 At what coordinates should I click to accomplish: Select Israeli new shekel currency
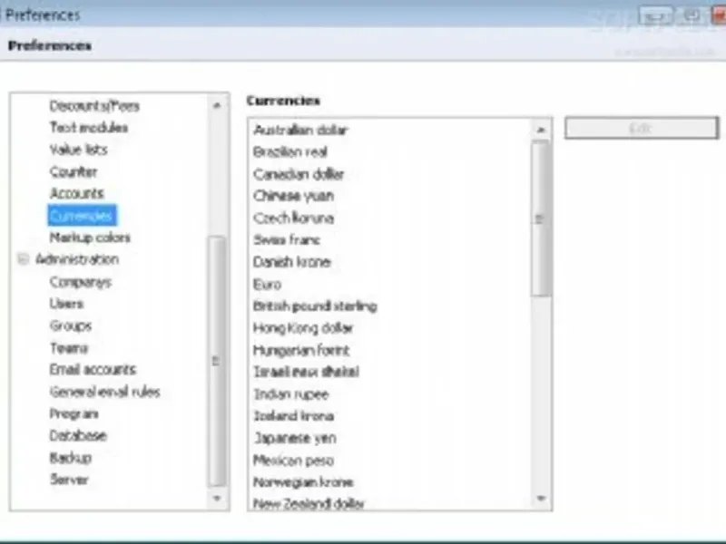(x=306, y=372)
